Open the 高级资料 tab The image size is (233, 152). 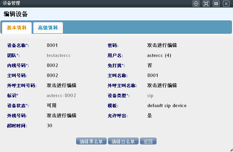(48, 28)
